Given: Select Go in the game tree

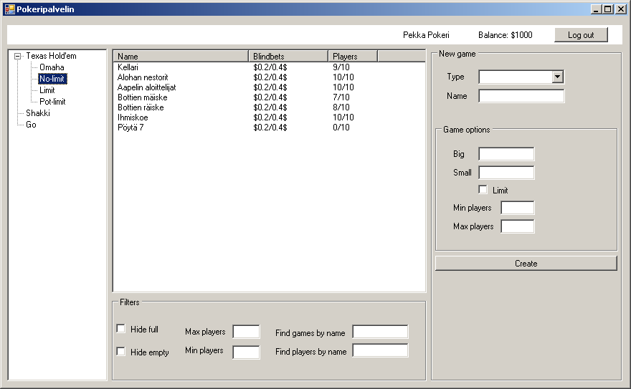Looking at the screenshot, I should (x=31, y=125).
